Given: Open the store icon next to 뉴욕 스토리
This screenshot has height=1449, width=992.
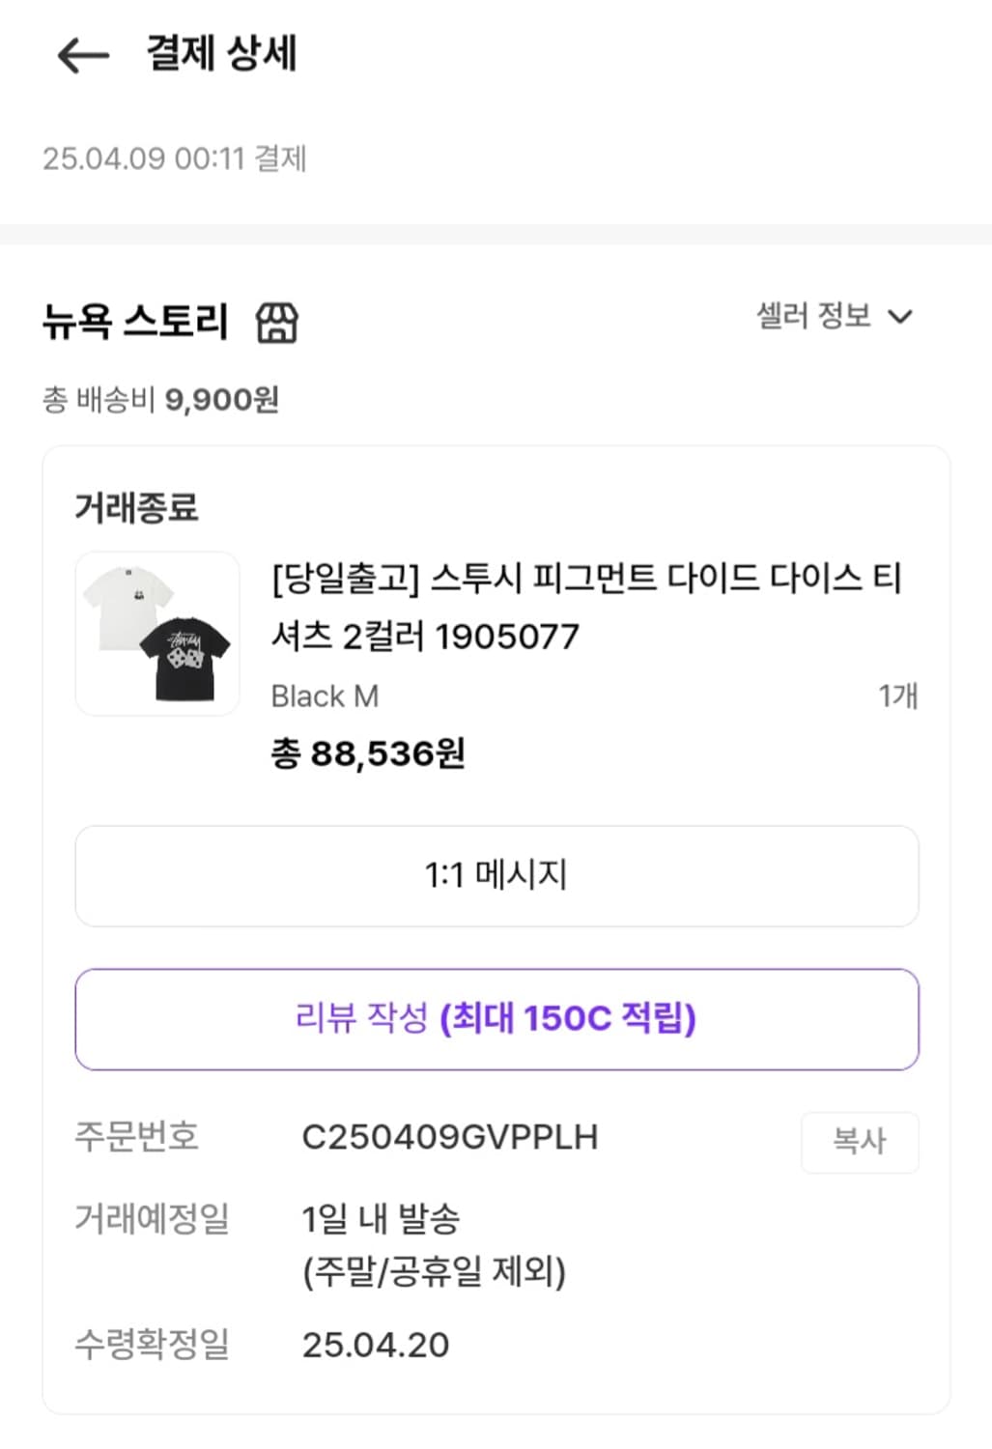Looking at the screenshot, I should (277, 323).
